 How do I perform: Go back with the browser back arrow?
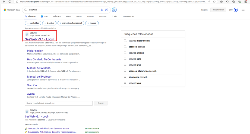click(4, 2)
